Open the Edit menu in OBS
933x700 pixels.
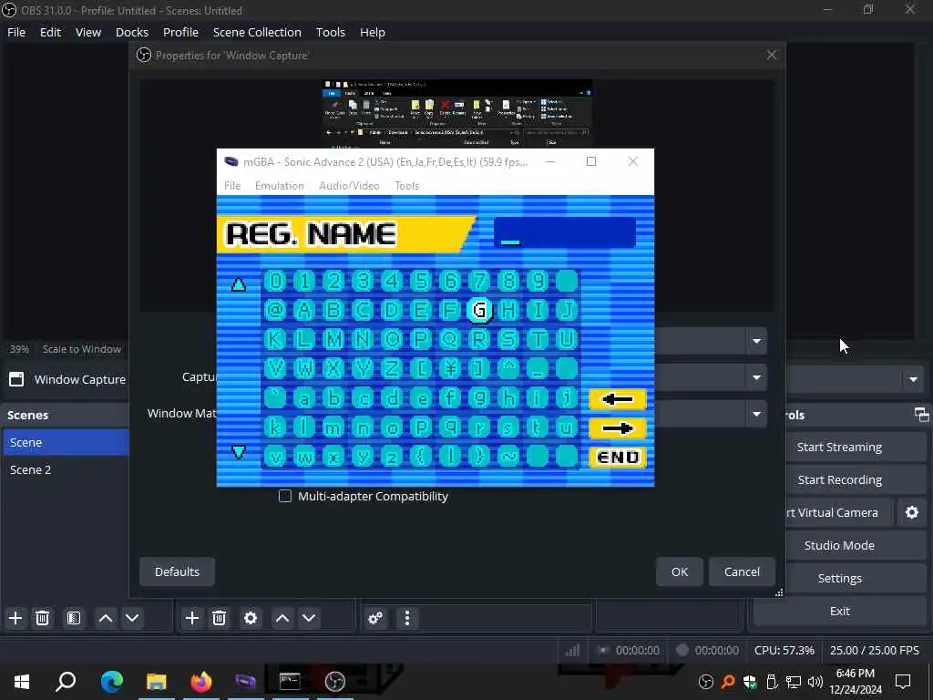point(51,32)
